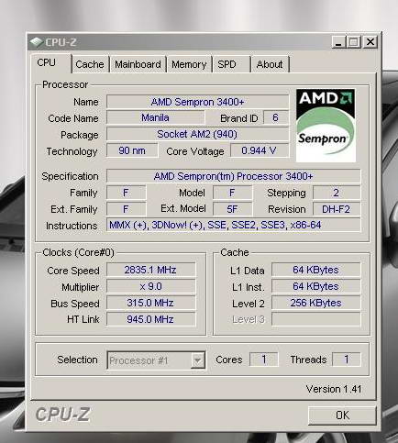Click the Core Speed value field

click(150, 270)
